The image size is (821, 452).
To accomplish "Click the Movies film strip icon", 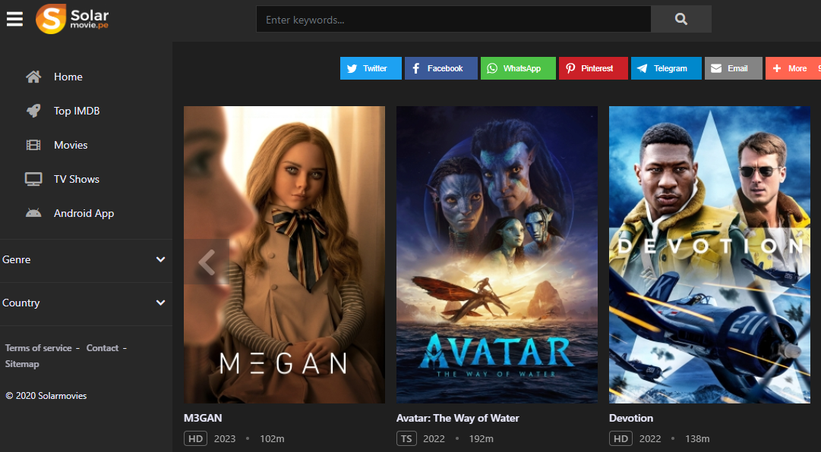I will point(33,146).
